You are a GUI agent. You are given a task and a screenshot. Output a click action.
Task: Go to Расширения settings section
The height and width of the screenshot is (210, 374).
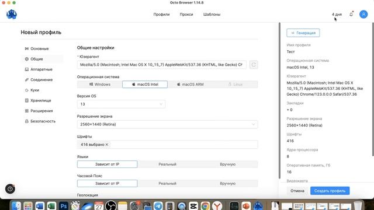(x=42, y=111)
